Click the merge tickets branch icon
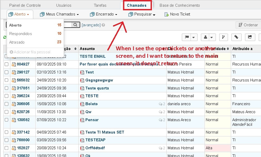Viewport: 261px width, 157px height. click(223, 37)
